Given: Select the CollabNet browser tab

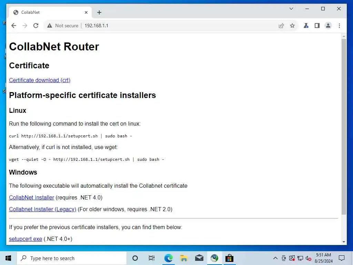Looking at the screenshot, I should [50, 12].
